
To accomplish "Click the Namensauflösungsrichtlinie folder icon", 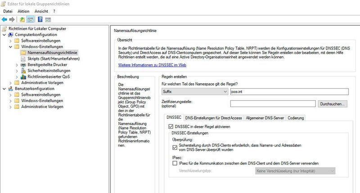I will click(x=23, y=53).
